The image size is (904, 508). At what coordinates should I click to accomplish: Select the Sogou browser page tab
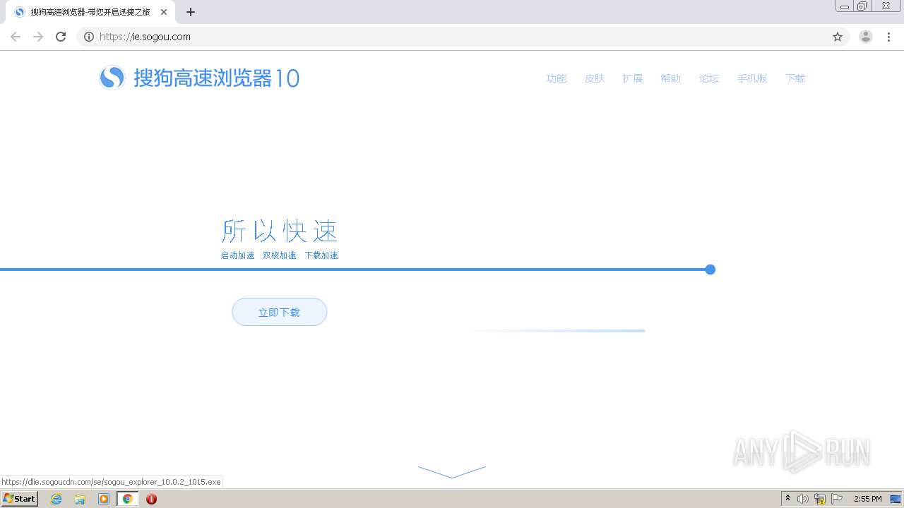pyautogui.click(x=90, y=12)
